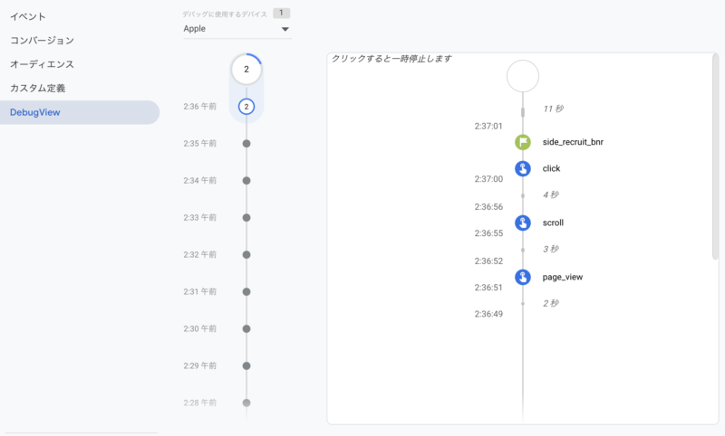
Task: Click the empty circle atop the seconds stream
Action: (523, 76)
